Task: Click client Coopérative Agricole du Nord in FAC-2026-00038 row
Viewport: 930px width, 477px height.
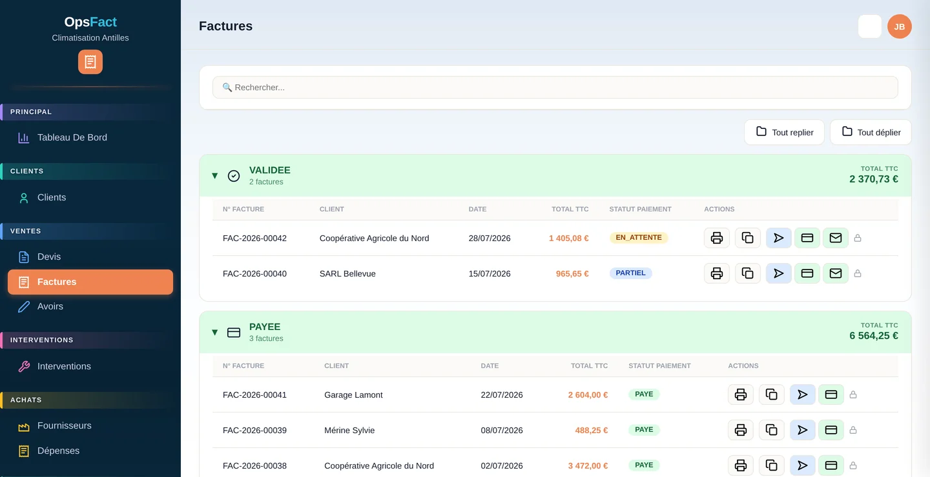Action: (x=379, y=465)
